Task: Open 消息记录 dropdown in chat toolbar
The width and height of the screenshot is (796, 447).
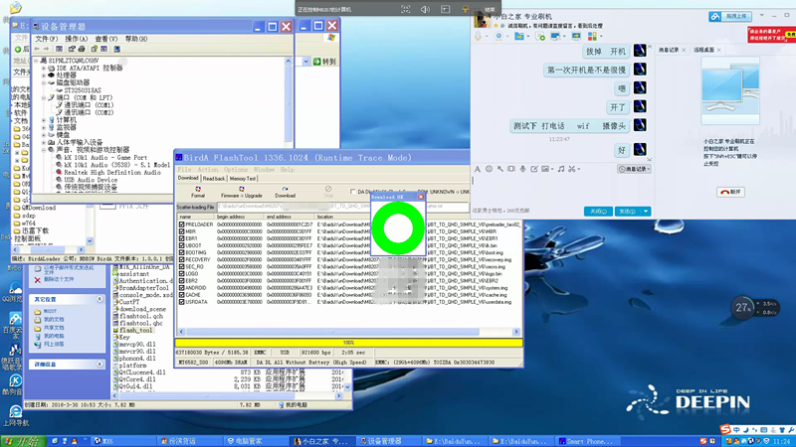Action: (634, 169)
